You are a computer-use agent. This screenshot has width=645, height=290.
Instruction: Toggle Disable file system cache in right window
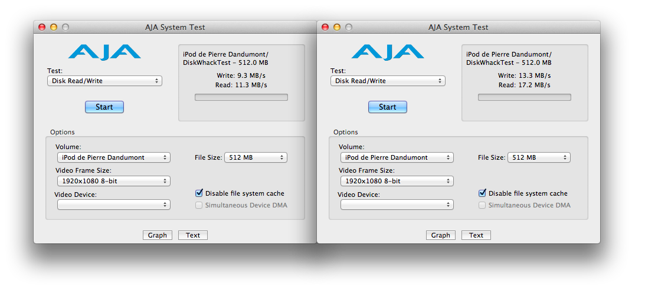click(483, 193)
